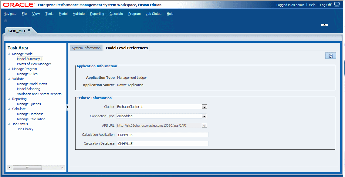
Task: Open Manage Model Views task
Action: click(32, 84)
